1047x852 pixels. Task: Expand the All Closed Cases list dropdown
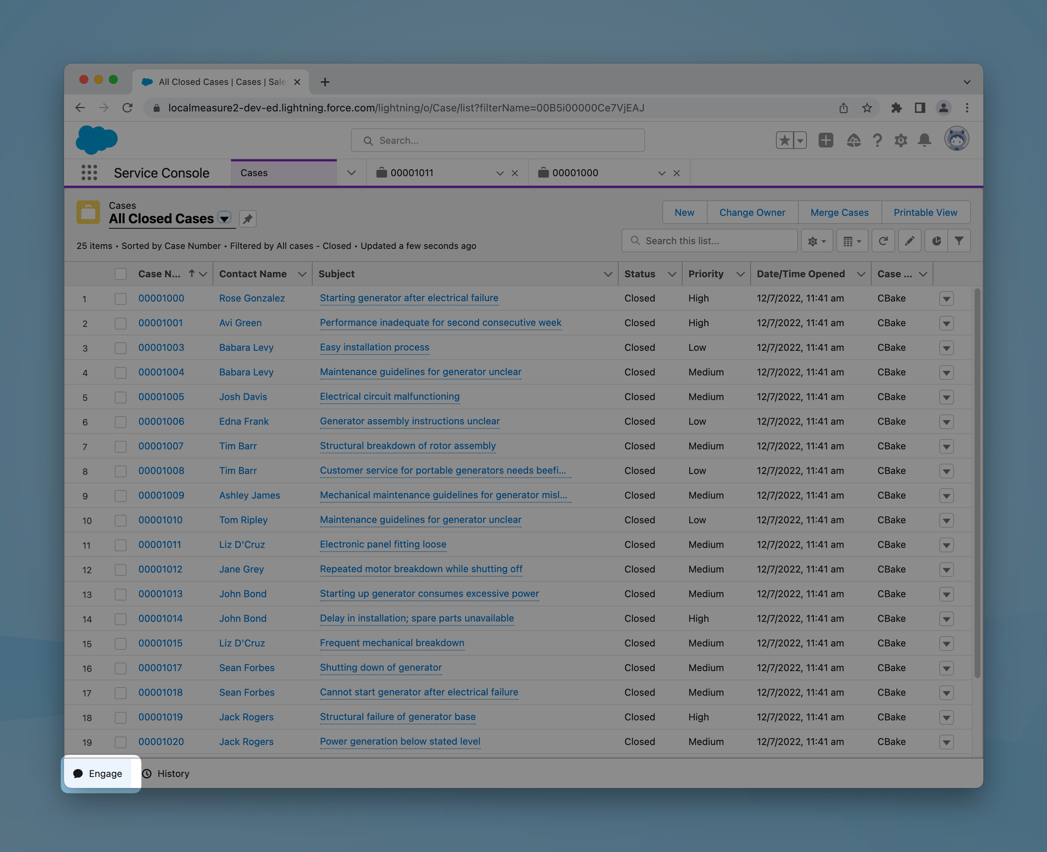coord(224,219)
